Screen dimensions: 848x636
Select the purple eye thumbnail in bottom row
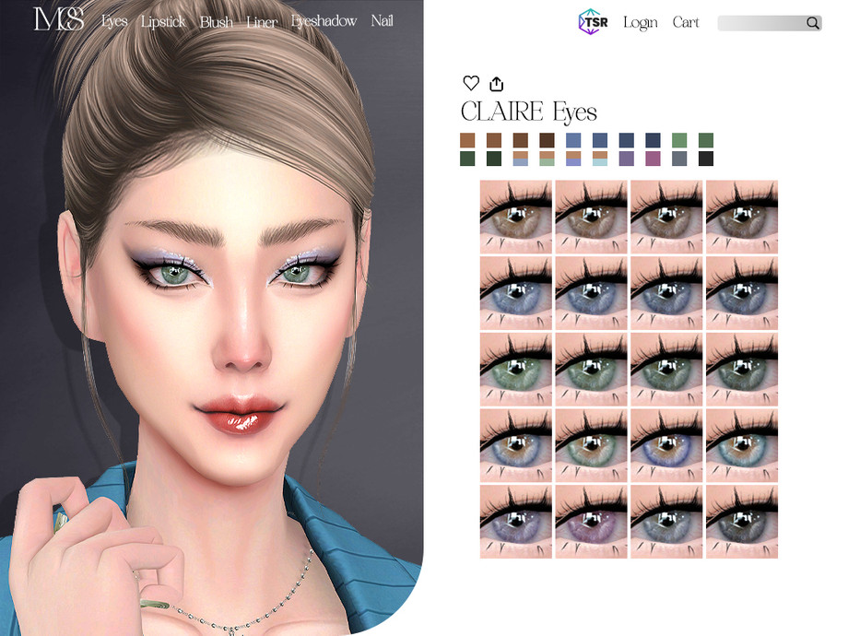591,524
